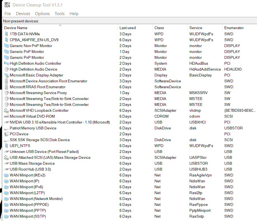Click the Microsoft VHD Loopback Controller icon

[6, 110]
